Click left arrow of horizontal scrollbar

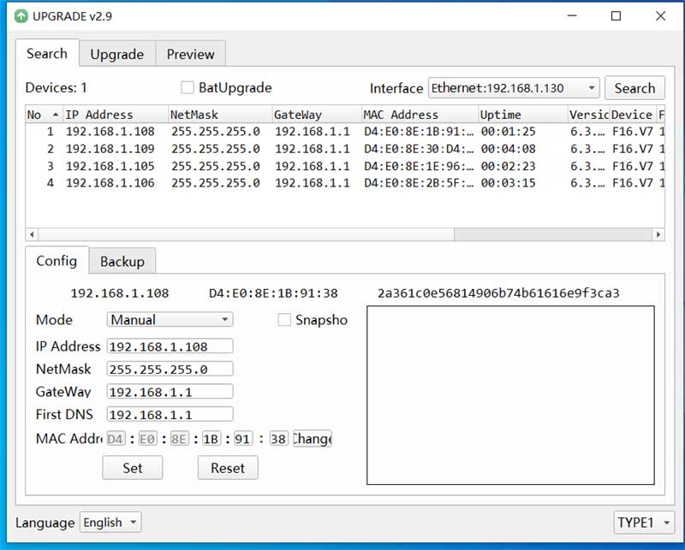33,234
